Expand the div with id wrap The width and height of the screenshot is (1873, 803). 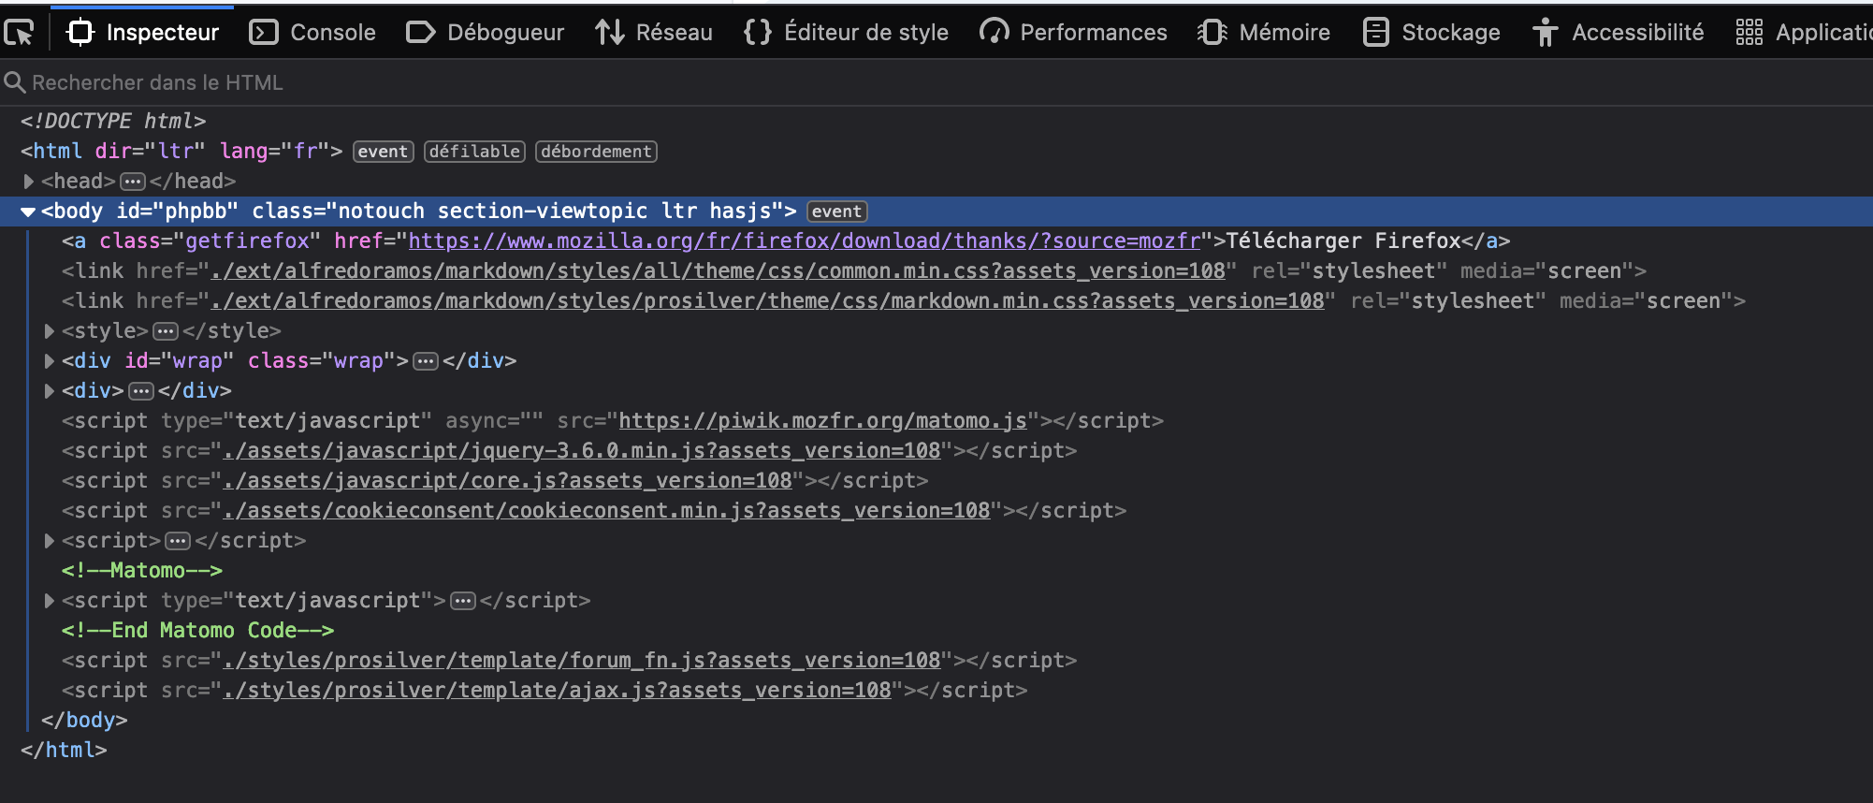pos(49,360)
